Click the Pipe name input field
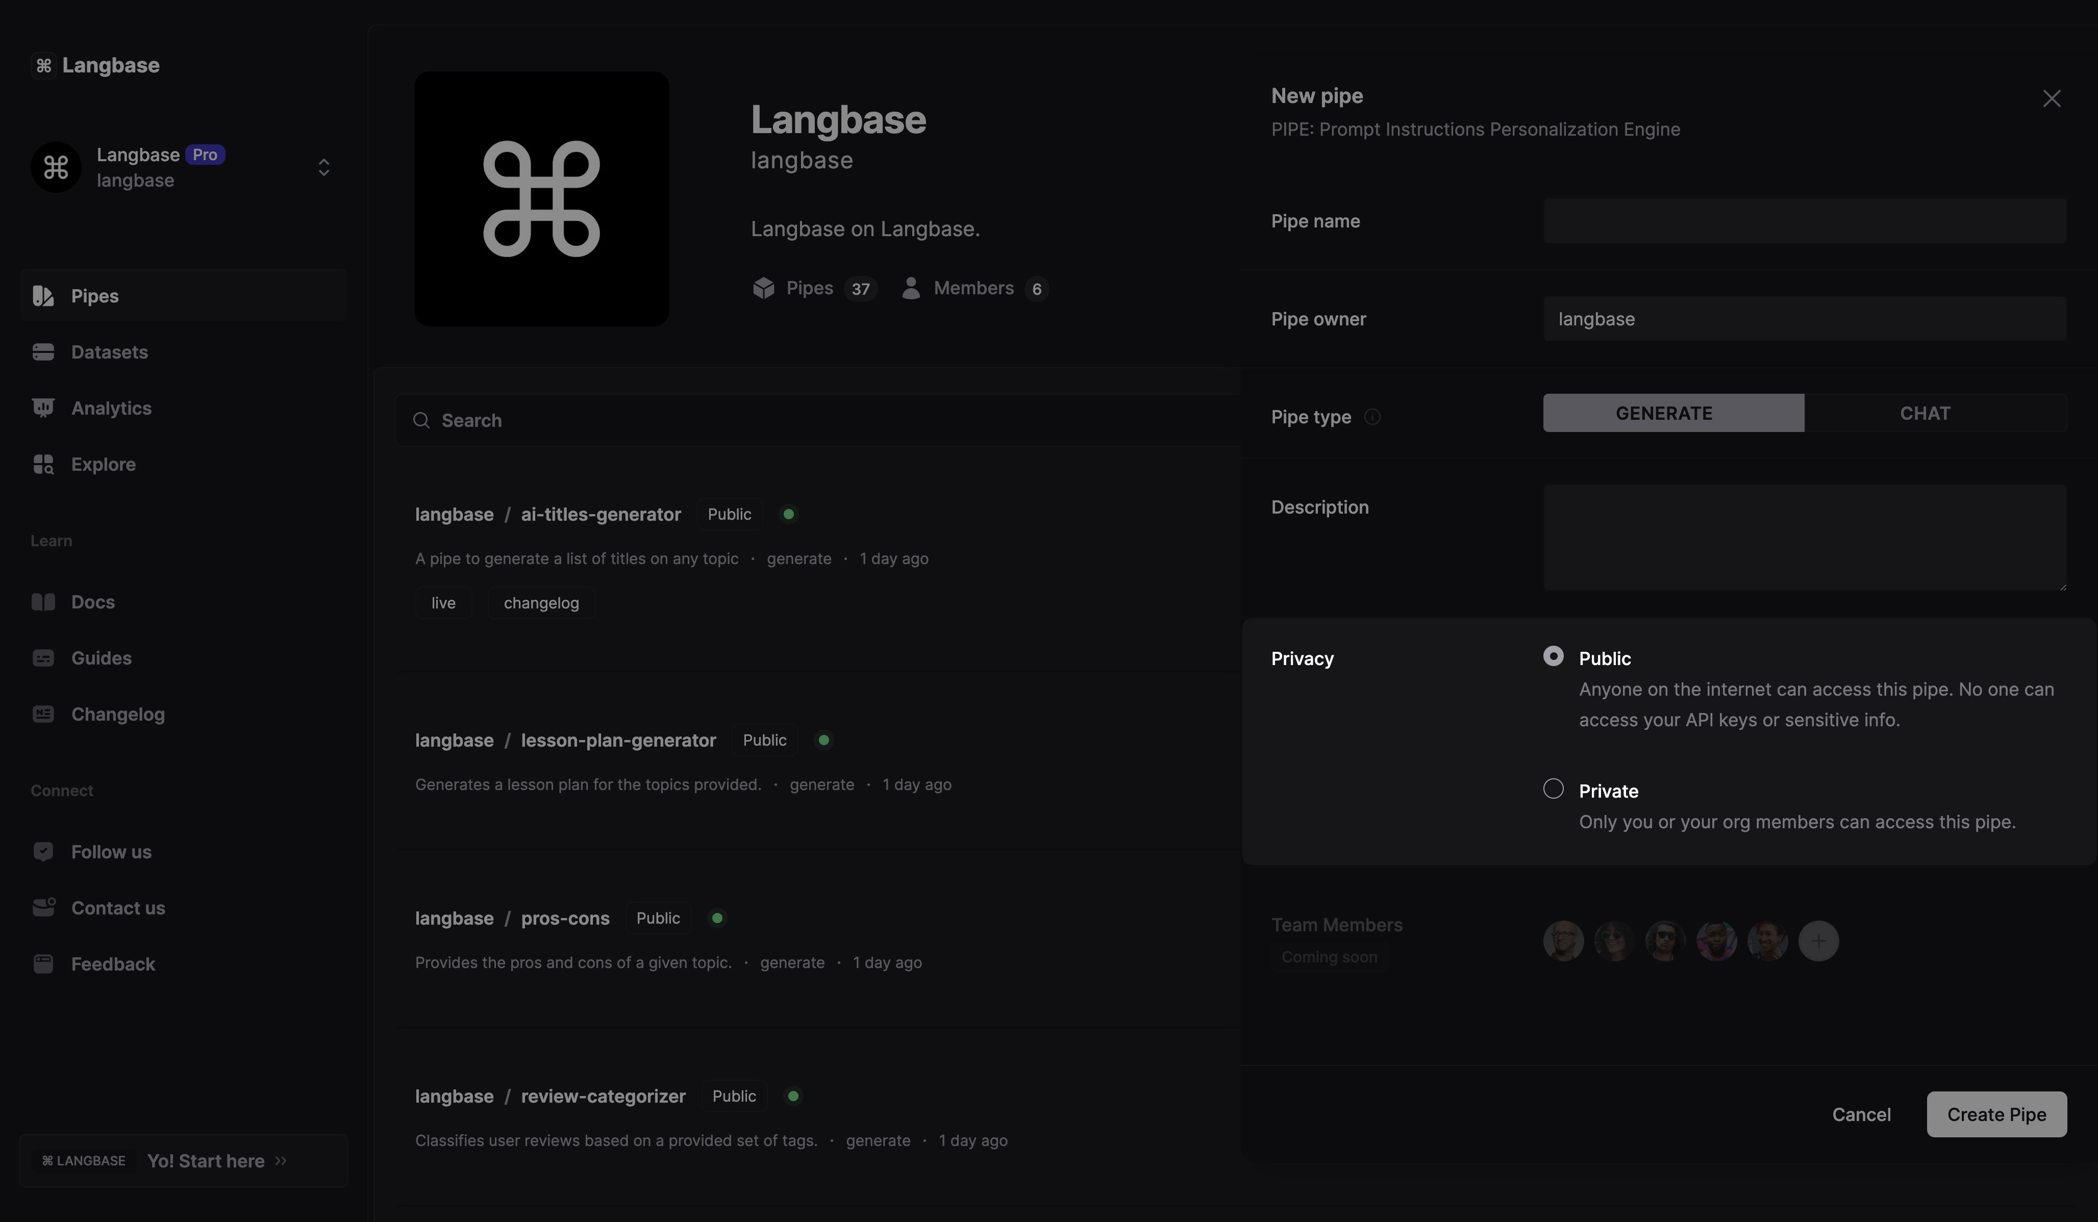This screenshot has width=2098, height=1222. [1803, 221]
